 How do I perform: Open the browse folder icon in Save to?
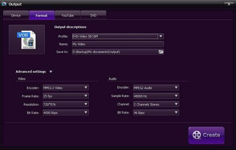pyautogui.click(x=161, y=52)
